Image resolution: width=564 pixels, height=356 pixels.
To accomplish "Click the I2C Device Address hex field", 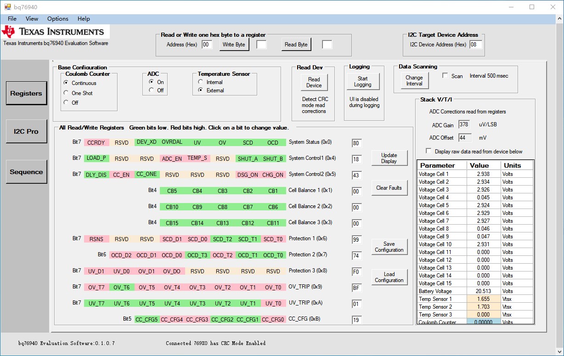I will (475, 45).
